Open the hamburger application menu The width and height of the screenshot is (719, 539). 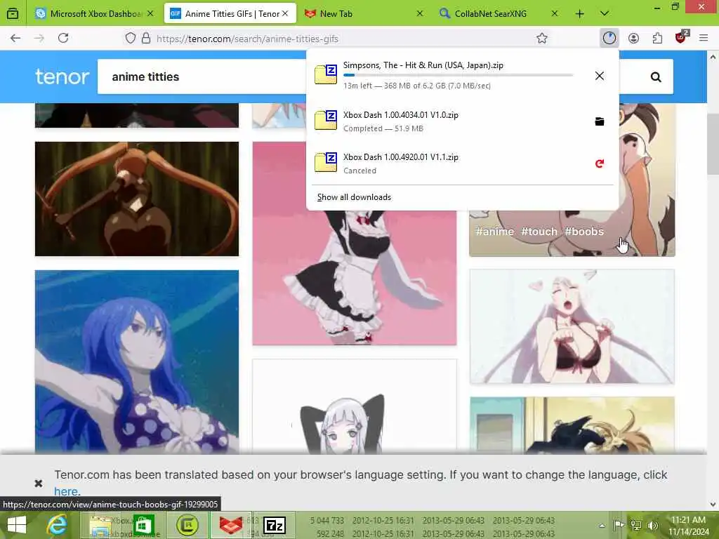click(x=704, y=39)
